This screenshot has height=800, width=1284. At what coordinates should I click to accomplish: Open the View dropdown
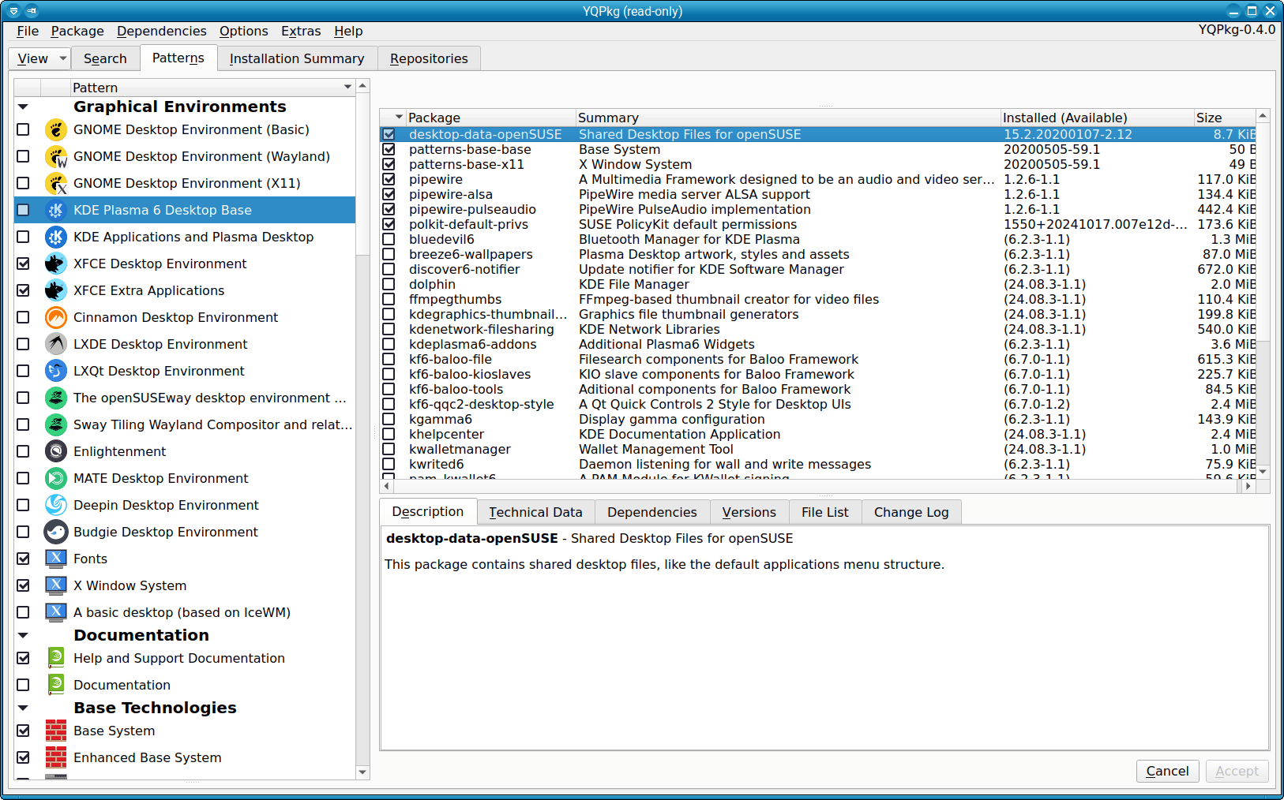[x=39, y=58]
